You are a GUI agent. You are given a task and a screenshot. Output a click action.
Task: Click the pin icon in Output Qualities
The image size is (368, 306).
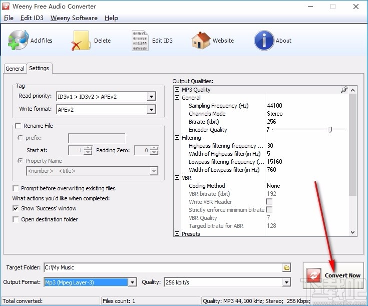pos(344,90)
